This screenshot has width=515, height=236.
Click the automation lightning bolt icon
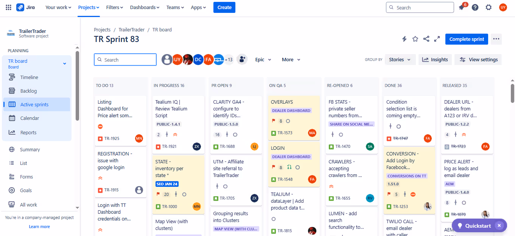click(404, 39)
